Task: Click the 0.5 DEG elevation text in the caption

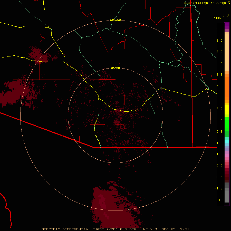Action: (128, 229)
